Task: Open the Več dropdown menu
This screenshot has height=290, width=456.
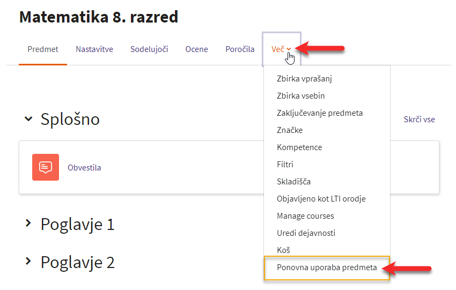Action: (281, 49)
